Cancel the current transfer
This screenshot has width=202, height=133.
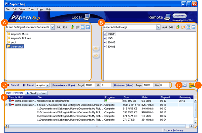coord(13,85)
